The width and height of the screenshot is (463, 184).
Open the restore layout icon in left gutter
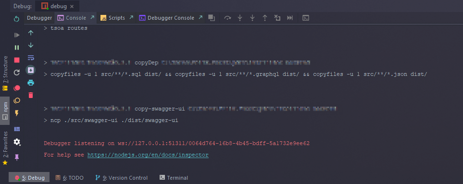[17, 129]
